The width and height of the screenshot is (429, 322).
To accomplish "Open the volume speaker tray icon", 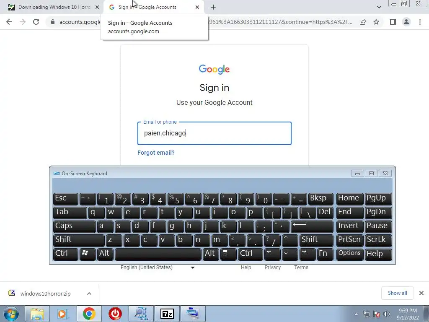I will click(387, 314).
